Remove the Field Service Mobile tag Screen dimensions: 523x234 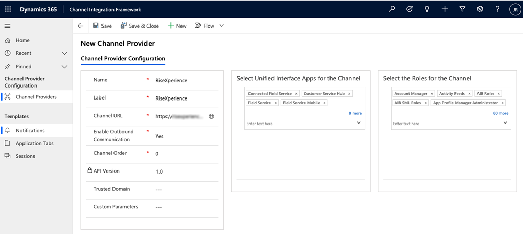click(x=324, y=103)
